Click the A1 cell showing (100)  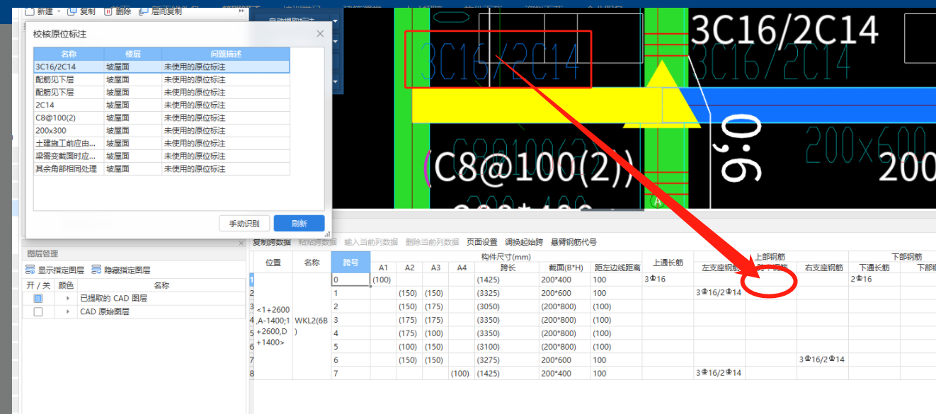coord(383,280)
